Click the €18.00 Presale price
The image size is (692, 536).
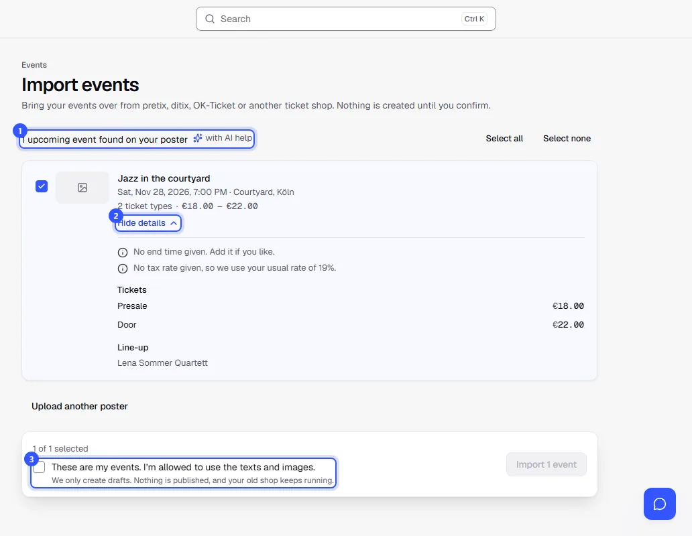pyautogui.click(x=568, y=306)
